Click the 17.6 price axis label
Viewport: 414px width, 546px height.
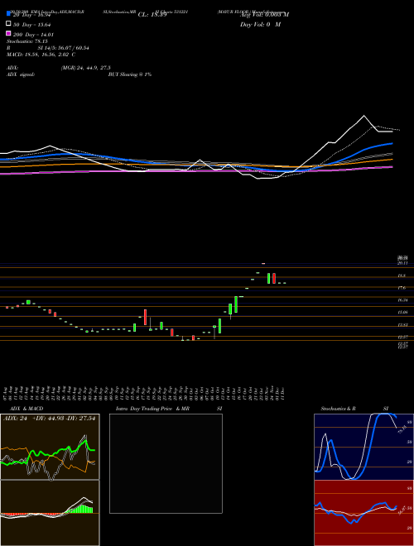tap(402, 288)
